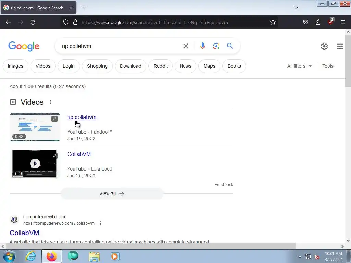Select the Maps filter chip
Viewport: 351px width, 263px height.
[209, 66]
